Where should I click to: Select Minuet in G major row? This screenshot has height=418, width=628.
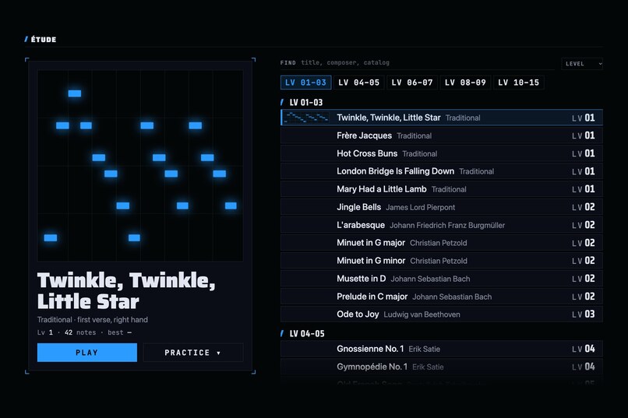[441, 243]
